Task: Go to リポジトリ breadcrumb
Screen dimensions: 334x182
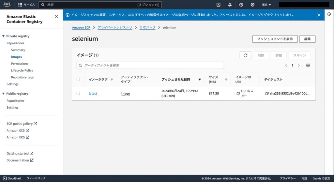Action: point(147,27)
